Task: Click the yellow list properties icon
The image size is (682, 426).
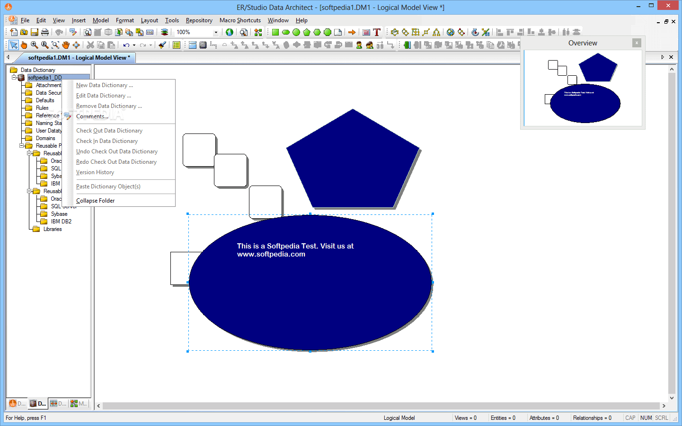Action: point(177,45)
